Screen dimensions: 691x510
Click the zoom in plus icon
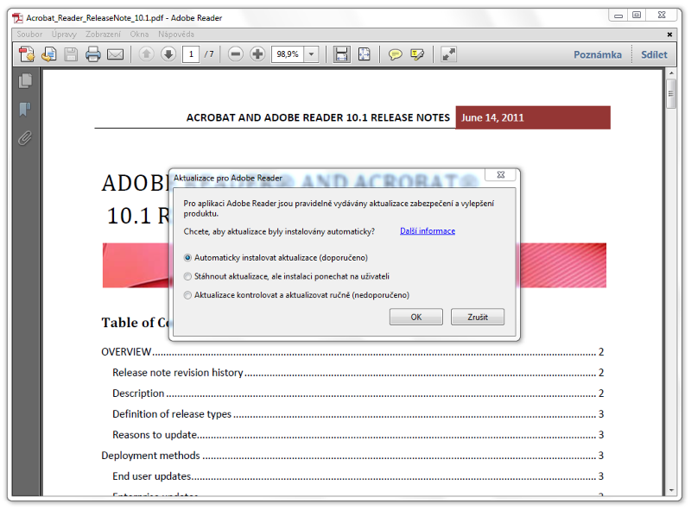coord(257,54)
